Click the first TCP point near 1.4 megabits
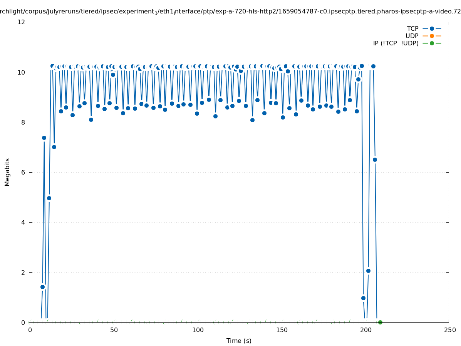461x346 pixels. pyautogui.click(x=42, y=287)
